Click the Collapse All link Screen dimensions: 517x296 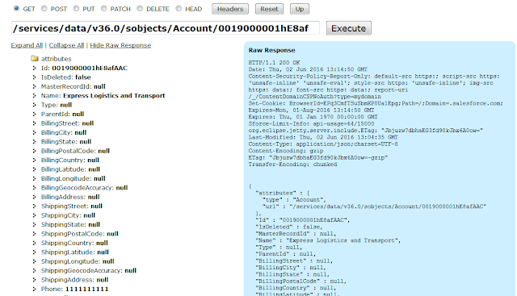[66, 45]
